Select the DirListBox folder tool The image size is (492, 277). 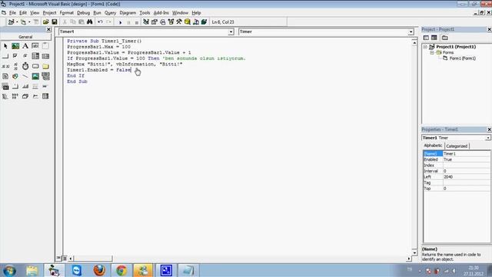[x=45, y=66]
